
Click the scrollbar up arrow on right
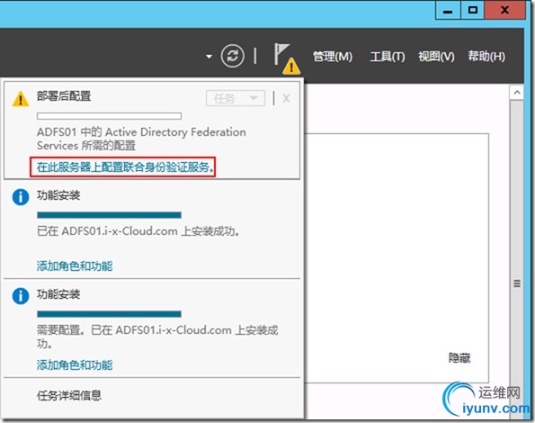point(517,92)
